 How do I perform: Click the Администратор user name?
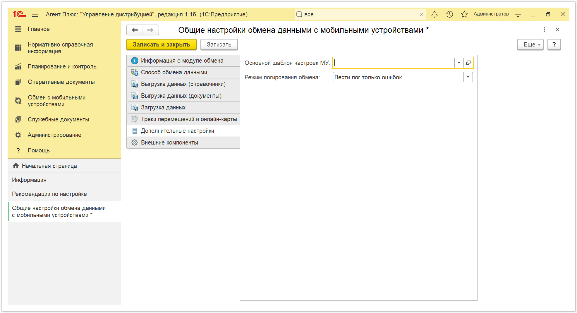tap(491, 14)
